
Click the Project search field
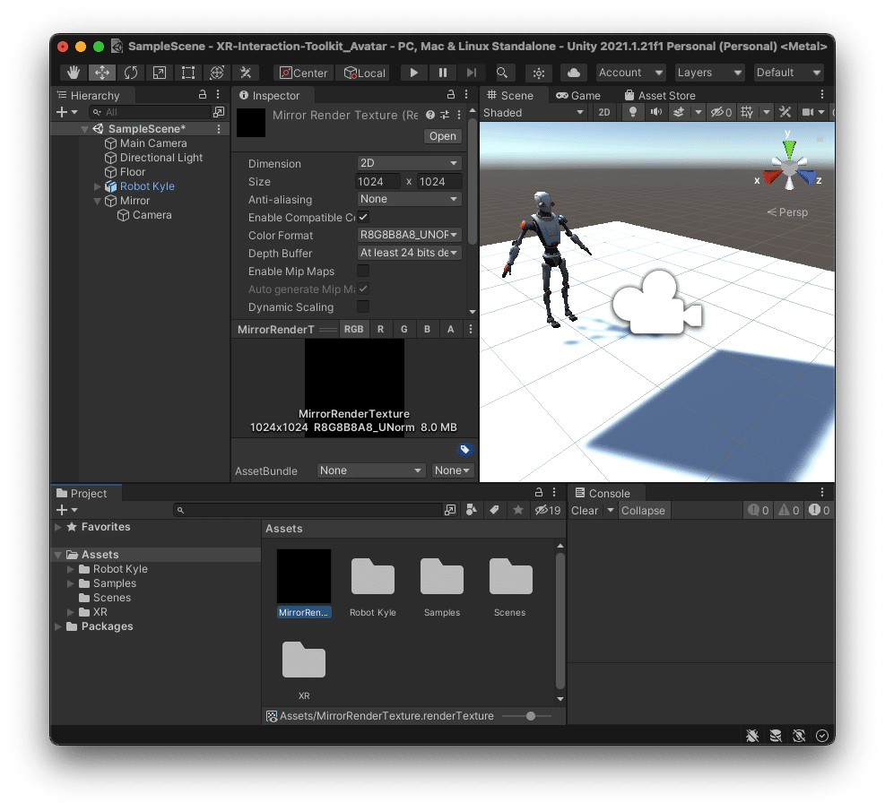point(308,510)
